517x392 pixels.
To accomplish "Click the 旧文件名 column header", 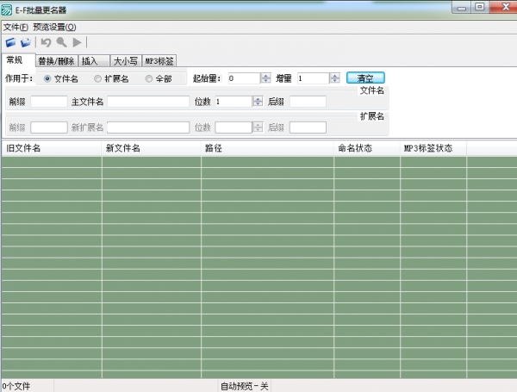I will pos(52,148).
